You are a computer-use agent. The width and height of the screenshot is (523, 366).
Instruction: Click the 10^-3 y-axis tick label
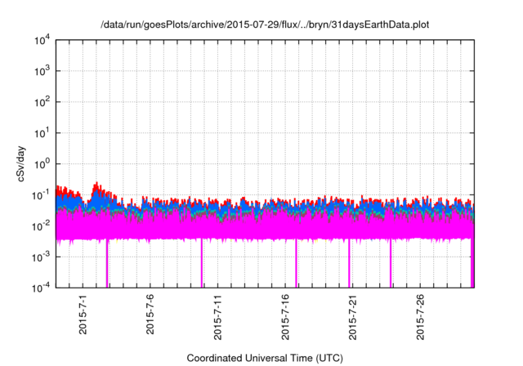[41, 257]
